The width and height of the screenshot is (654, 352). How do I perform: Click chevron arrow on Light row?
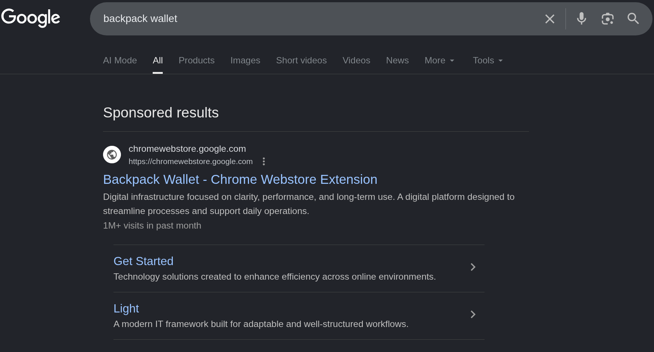(x=473, y=314)
